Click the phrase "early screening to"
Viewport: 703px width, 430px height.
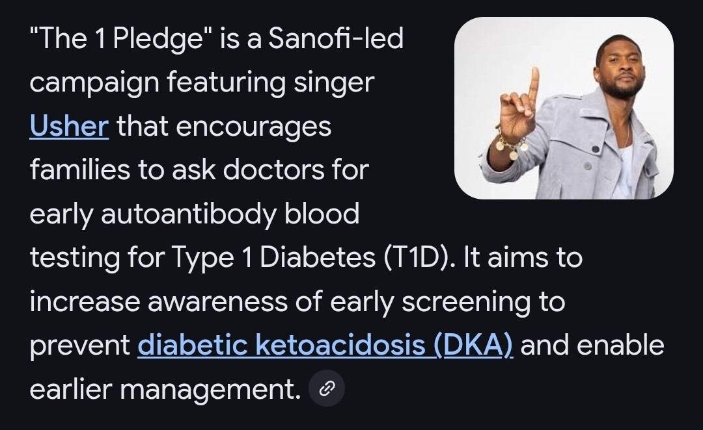tap(447, 301)
